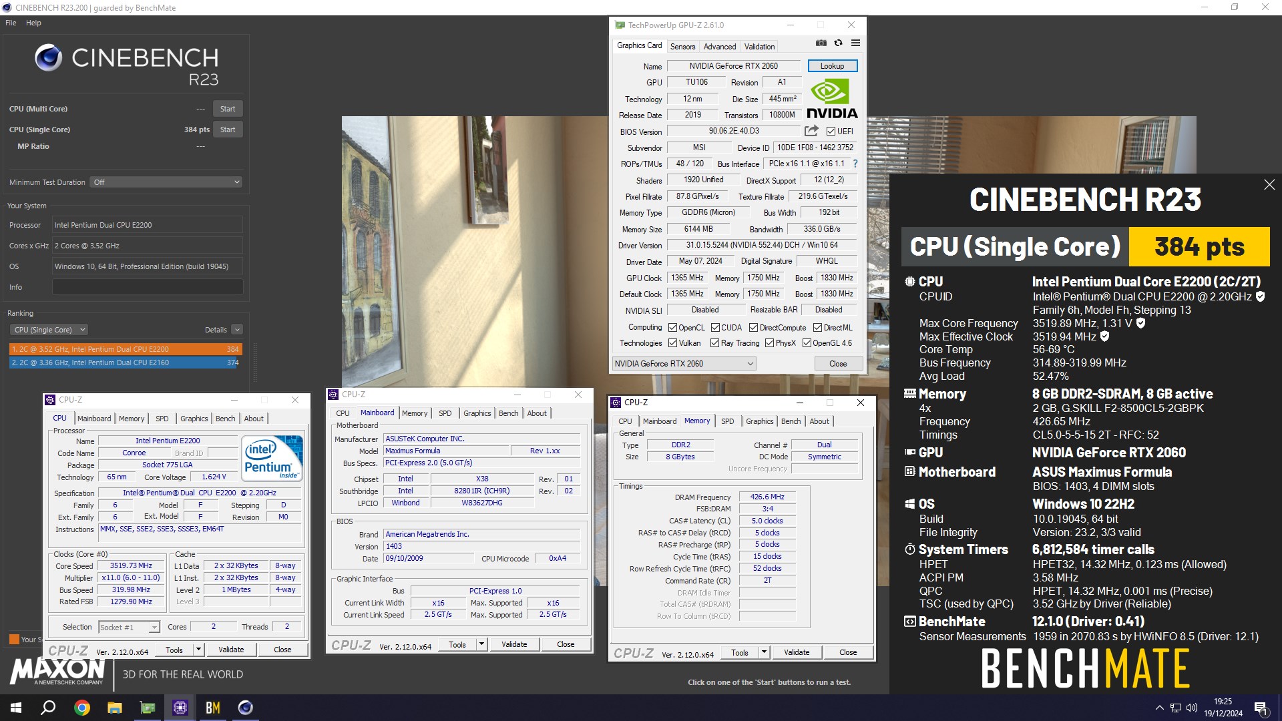
Task: Click the Intel Pentium logo in CPU-Z
Action: [x=272, y=457]
